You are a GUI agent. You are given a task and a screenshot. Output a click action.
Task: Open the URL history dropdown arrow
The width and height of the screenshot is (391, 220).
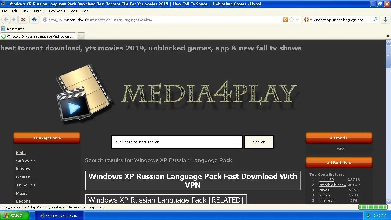coord(298,20)
